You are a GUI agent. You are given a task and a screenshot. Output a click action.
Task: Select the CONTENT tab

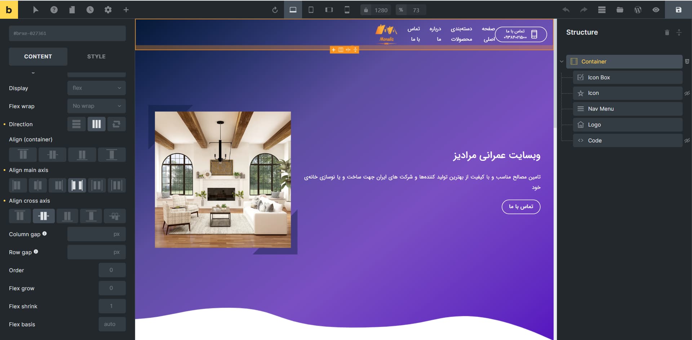(38, 57)
